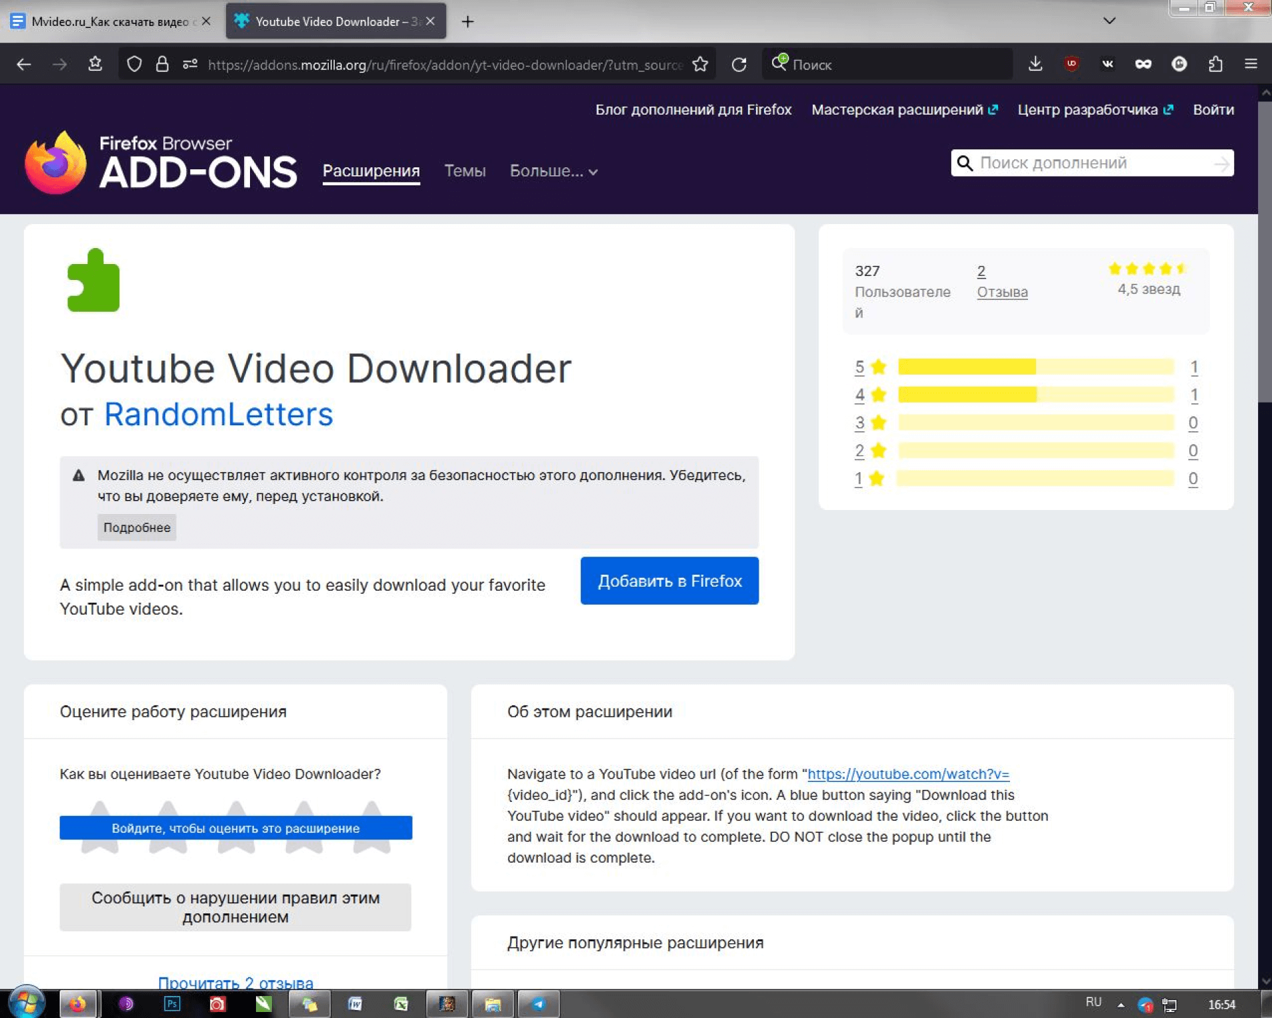This screenshot has width=1272, height=1018.
Task: Bookmark this page with the star icon
Action: pyautogui.click(x=700, y=65)
